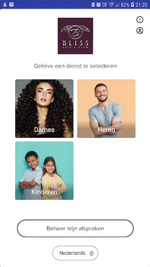Tap the signal strength bars icon
The width and height of the screenshot is (150, 267).
pos(117,5)
